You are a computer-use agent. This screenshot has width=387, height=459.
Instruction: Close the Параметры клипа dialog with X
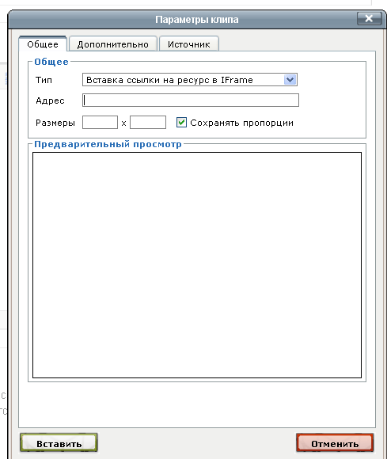(x=369, y=19)
